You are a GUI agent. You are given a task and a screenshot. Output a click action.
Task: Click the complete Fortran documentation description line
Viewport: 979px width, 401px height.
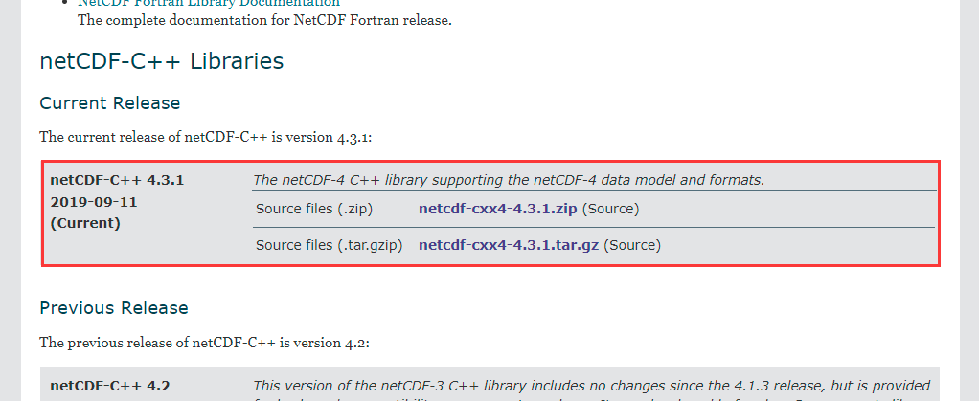[263, 20]
